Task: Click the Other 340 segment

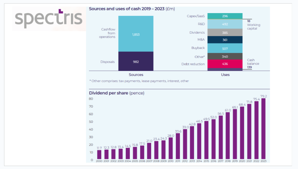Action: (x=225, y=56)
